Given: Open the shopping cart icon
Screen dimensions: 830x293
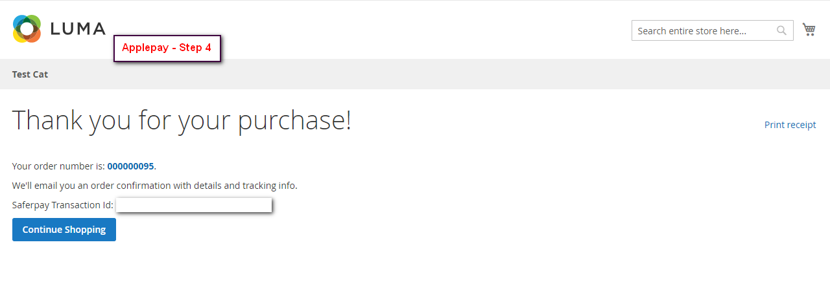Looking at the screenshot, I should tap(809, 29).
